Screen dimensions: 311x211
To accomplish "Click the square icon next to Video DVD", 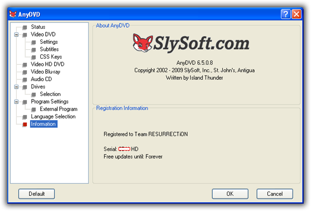I will (25, 35).
